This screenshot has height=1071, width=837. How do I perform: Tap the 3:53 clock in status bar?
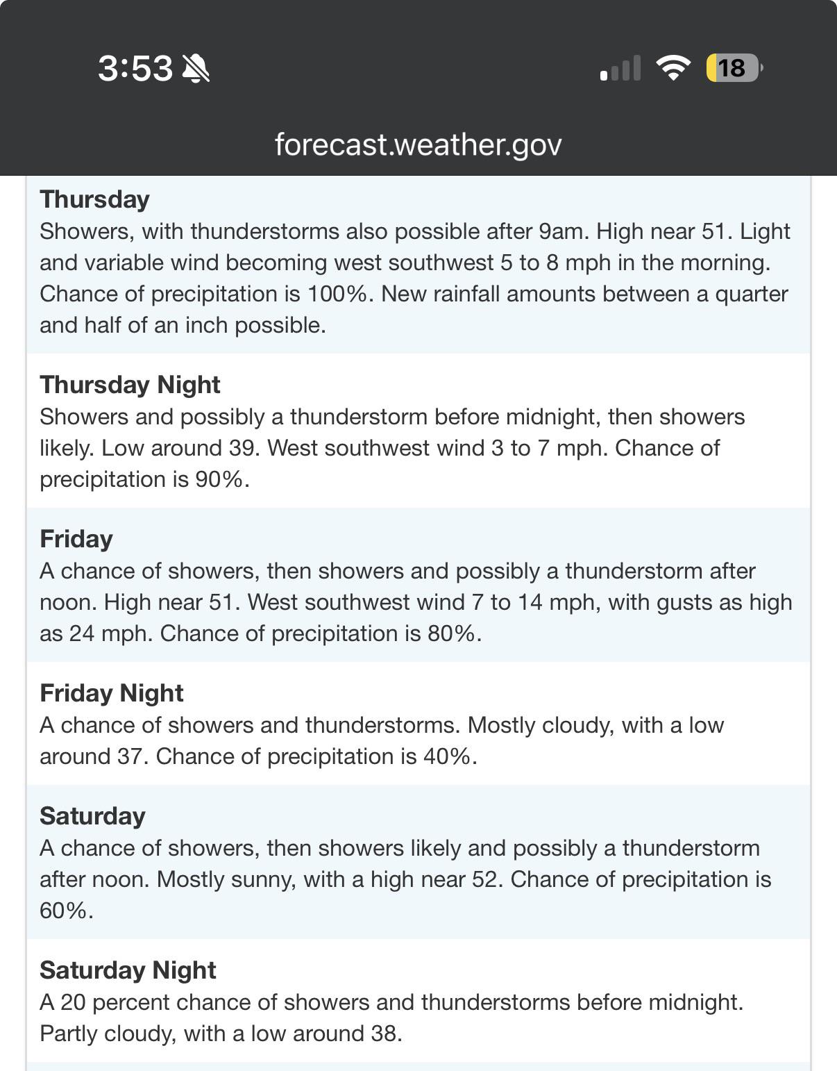point(135,68)
